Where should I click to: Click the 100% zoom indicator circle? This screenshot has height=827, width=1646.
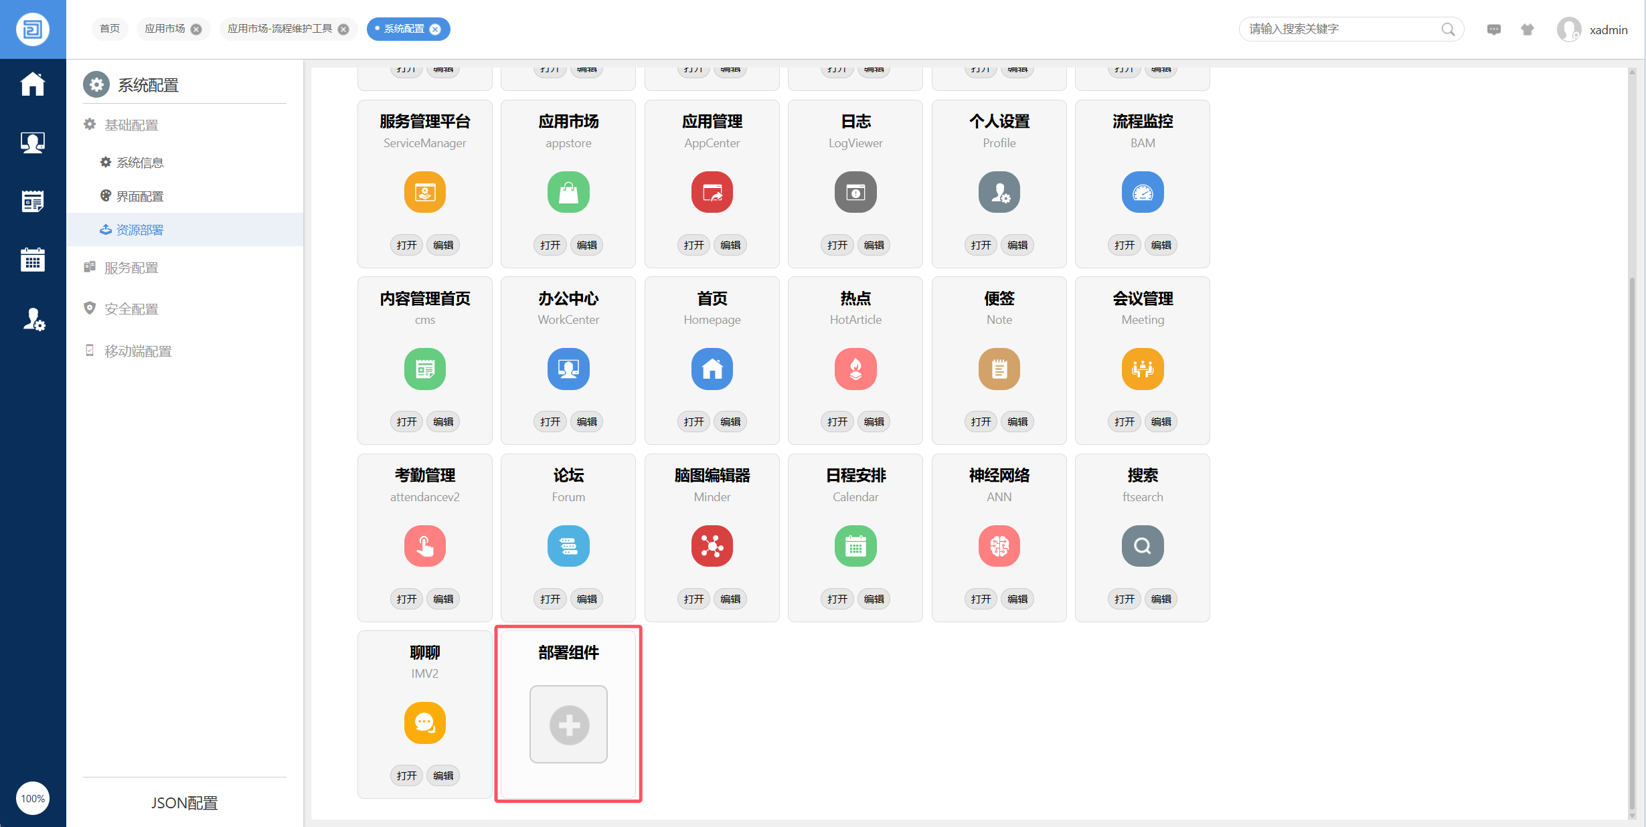pyautogui.click(x=32, y=798)
